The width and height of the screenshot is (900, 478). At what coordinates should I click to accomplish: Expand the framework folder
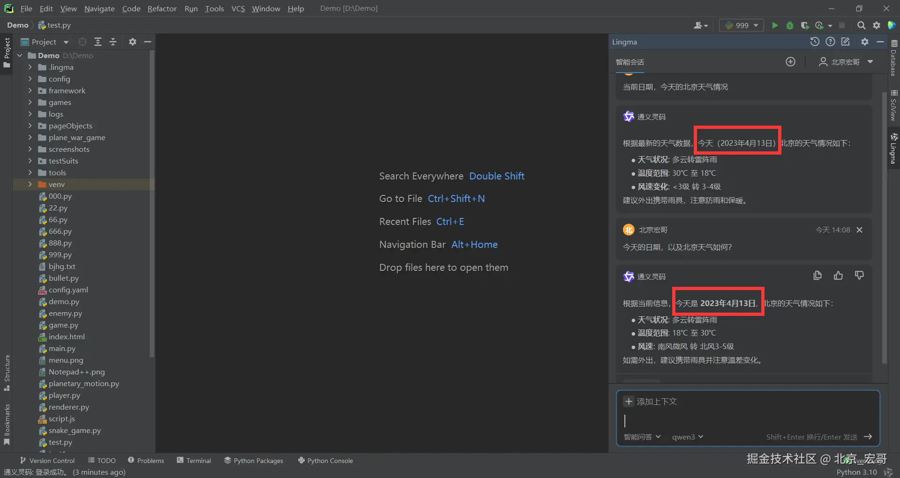[x=30, y=90]
